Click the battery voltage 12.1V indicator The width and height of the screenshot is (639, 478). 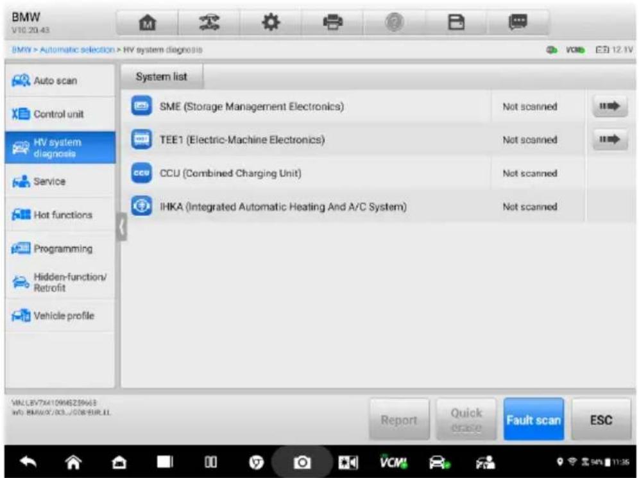click(614, 49)
